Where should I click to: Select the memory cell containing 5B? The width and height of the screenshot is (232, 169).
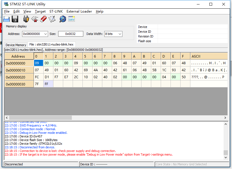coord(156,70)
